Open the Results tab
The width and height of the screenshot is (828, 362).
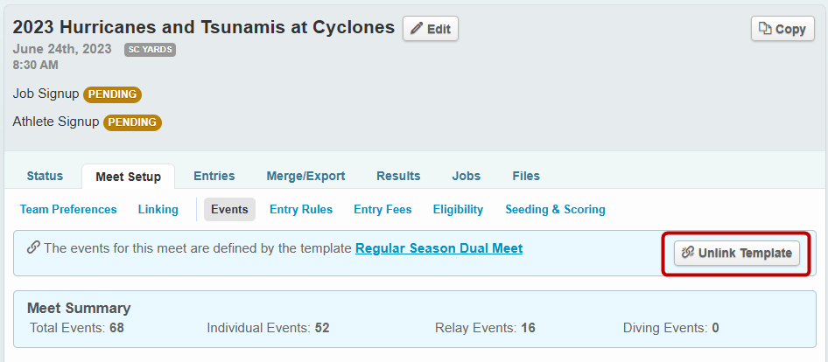[x=398, y=176]
